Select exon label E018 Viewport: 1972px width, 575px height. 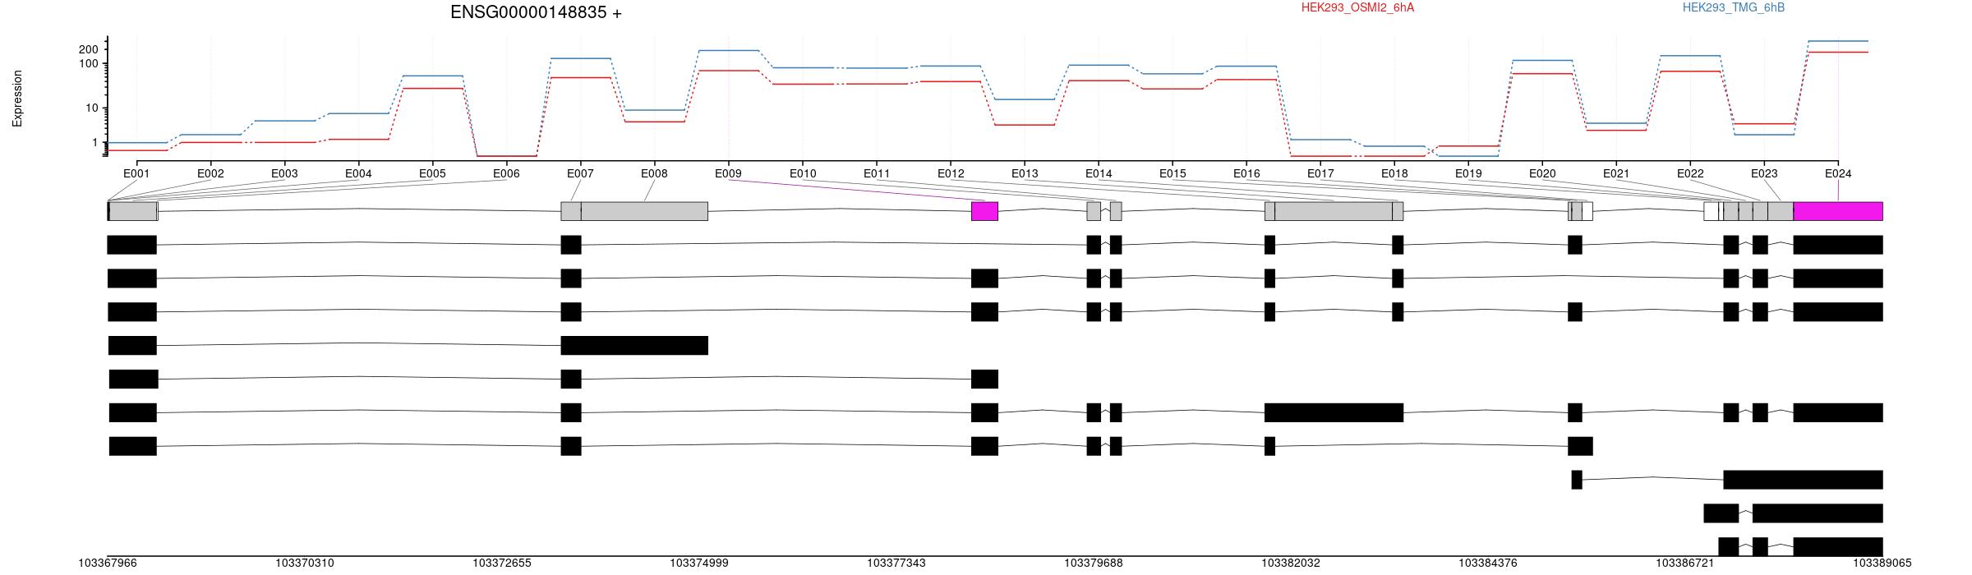1394,173
